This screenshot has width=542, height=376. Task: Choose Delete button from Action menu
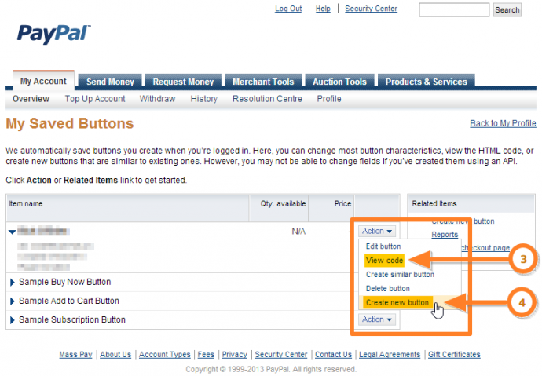(388, 288)
